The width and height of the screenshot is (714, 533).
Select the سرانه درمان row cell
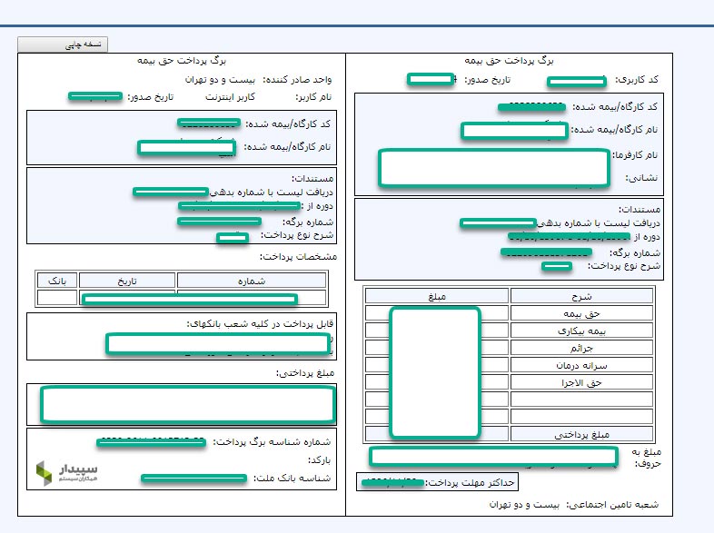[x=581, y=365]
